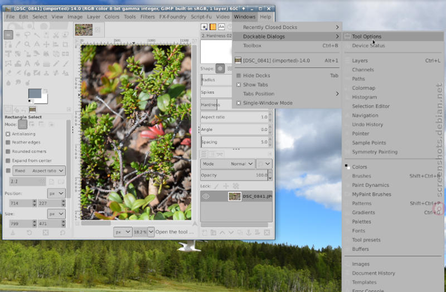Open the Fixed Aspect ratio dropdown
Image resolution: width=446 pixels, height=292 pixels.
[39, 171]
